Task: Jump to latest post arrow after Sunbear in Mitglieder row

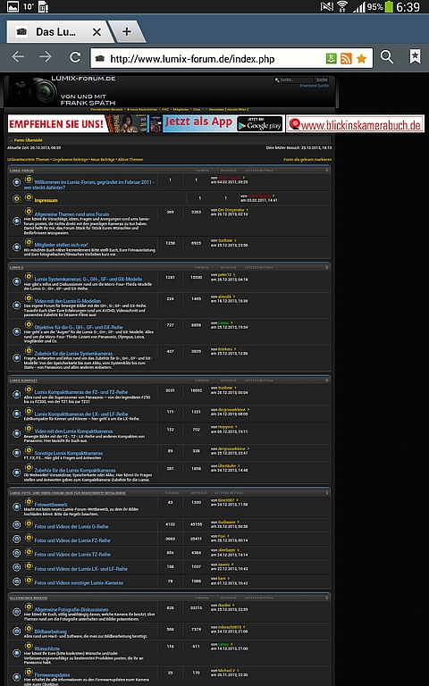Action: 235,240
